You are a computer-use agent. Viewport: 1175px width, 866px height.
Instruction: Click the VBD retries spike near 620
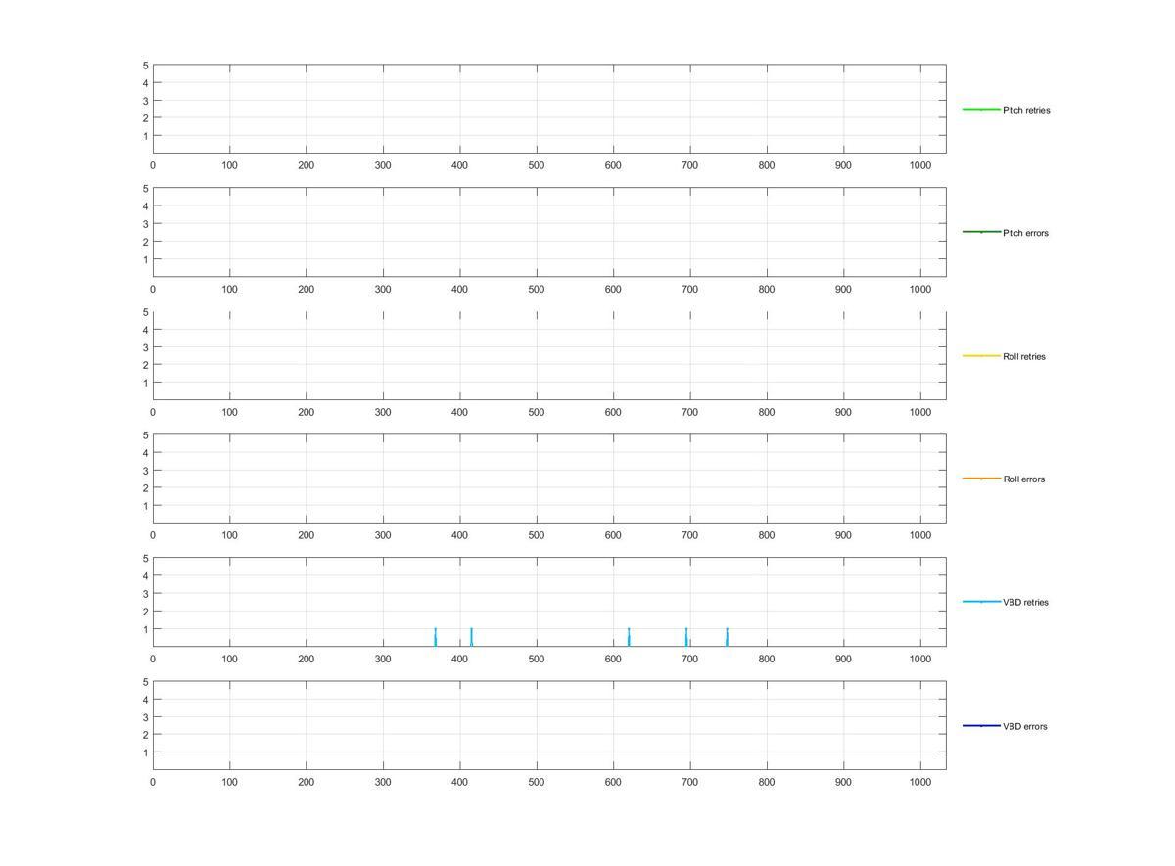629,637
